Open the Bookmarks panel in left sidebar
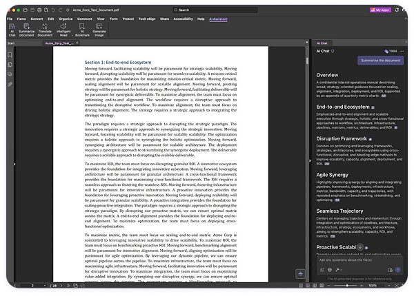This screenshot has width=414, height=296. [10, 55]
